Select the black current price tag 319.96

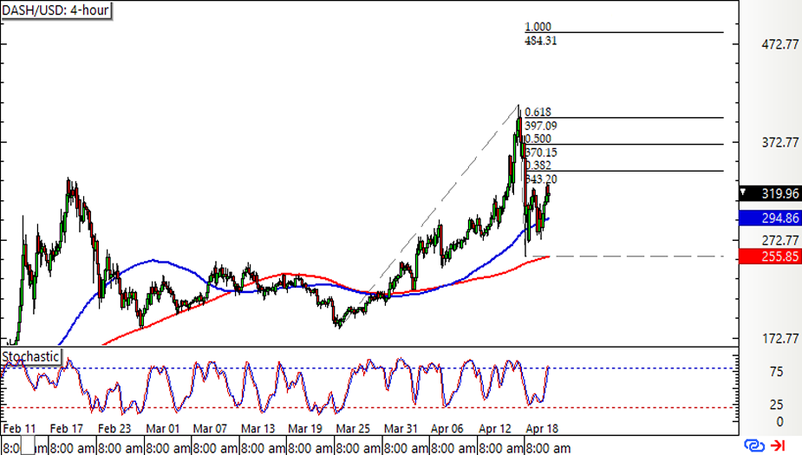click(771, 193)
